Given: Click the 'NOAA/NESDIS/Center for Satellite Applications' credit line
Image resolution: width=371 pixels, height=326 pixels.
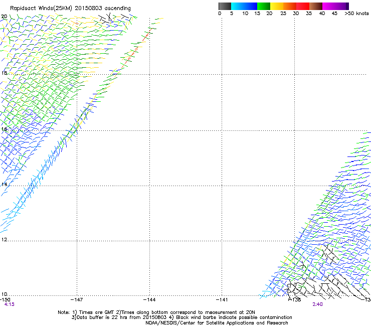Looking at the screenshot, I should tap(217, 323).
